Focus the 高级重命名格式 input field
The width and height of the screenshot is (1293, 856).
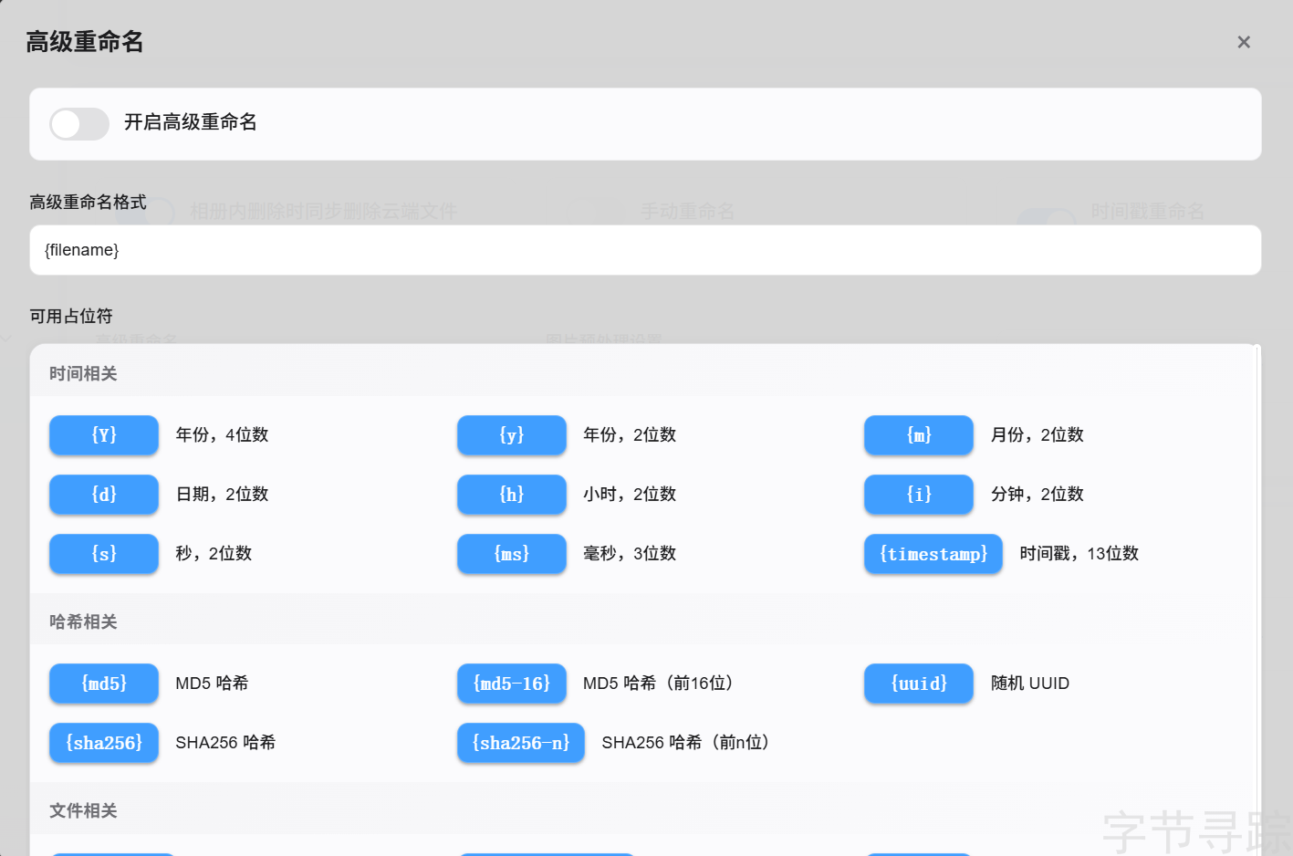click(x=645, y=250)
